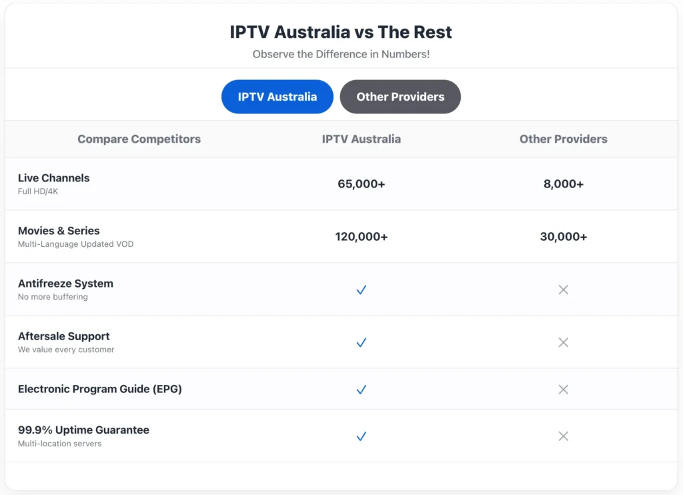The height and width of the screenshot is (495, 683).
Task: Click Aftersale Support checkmark icon
Action: click(361, 342)
